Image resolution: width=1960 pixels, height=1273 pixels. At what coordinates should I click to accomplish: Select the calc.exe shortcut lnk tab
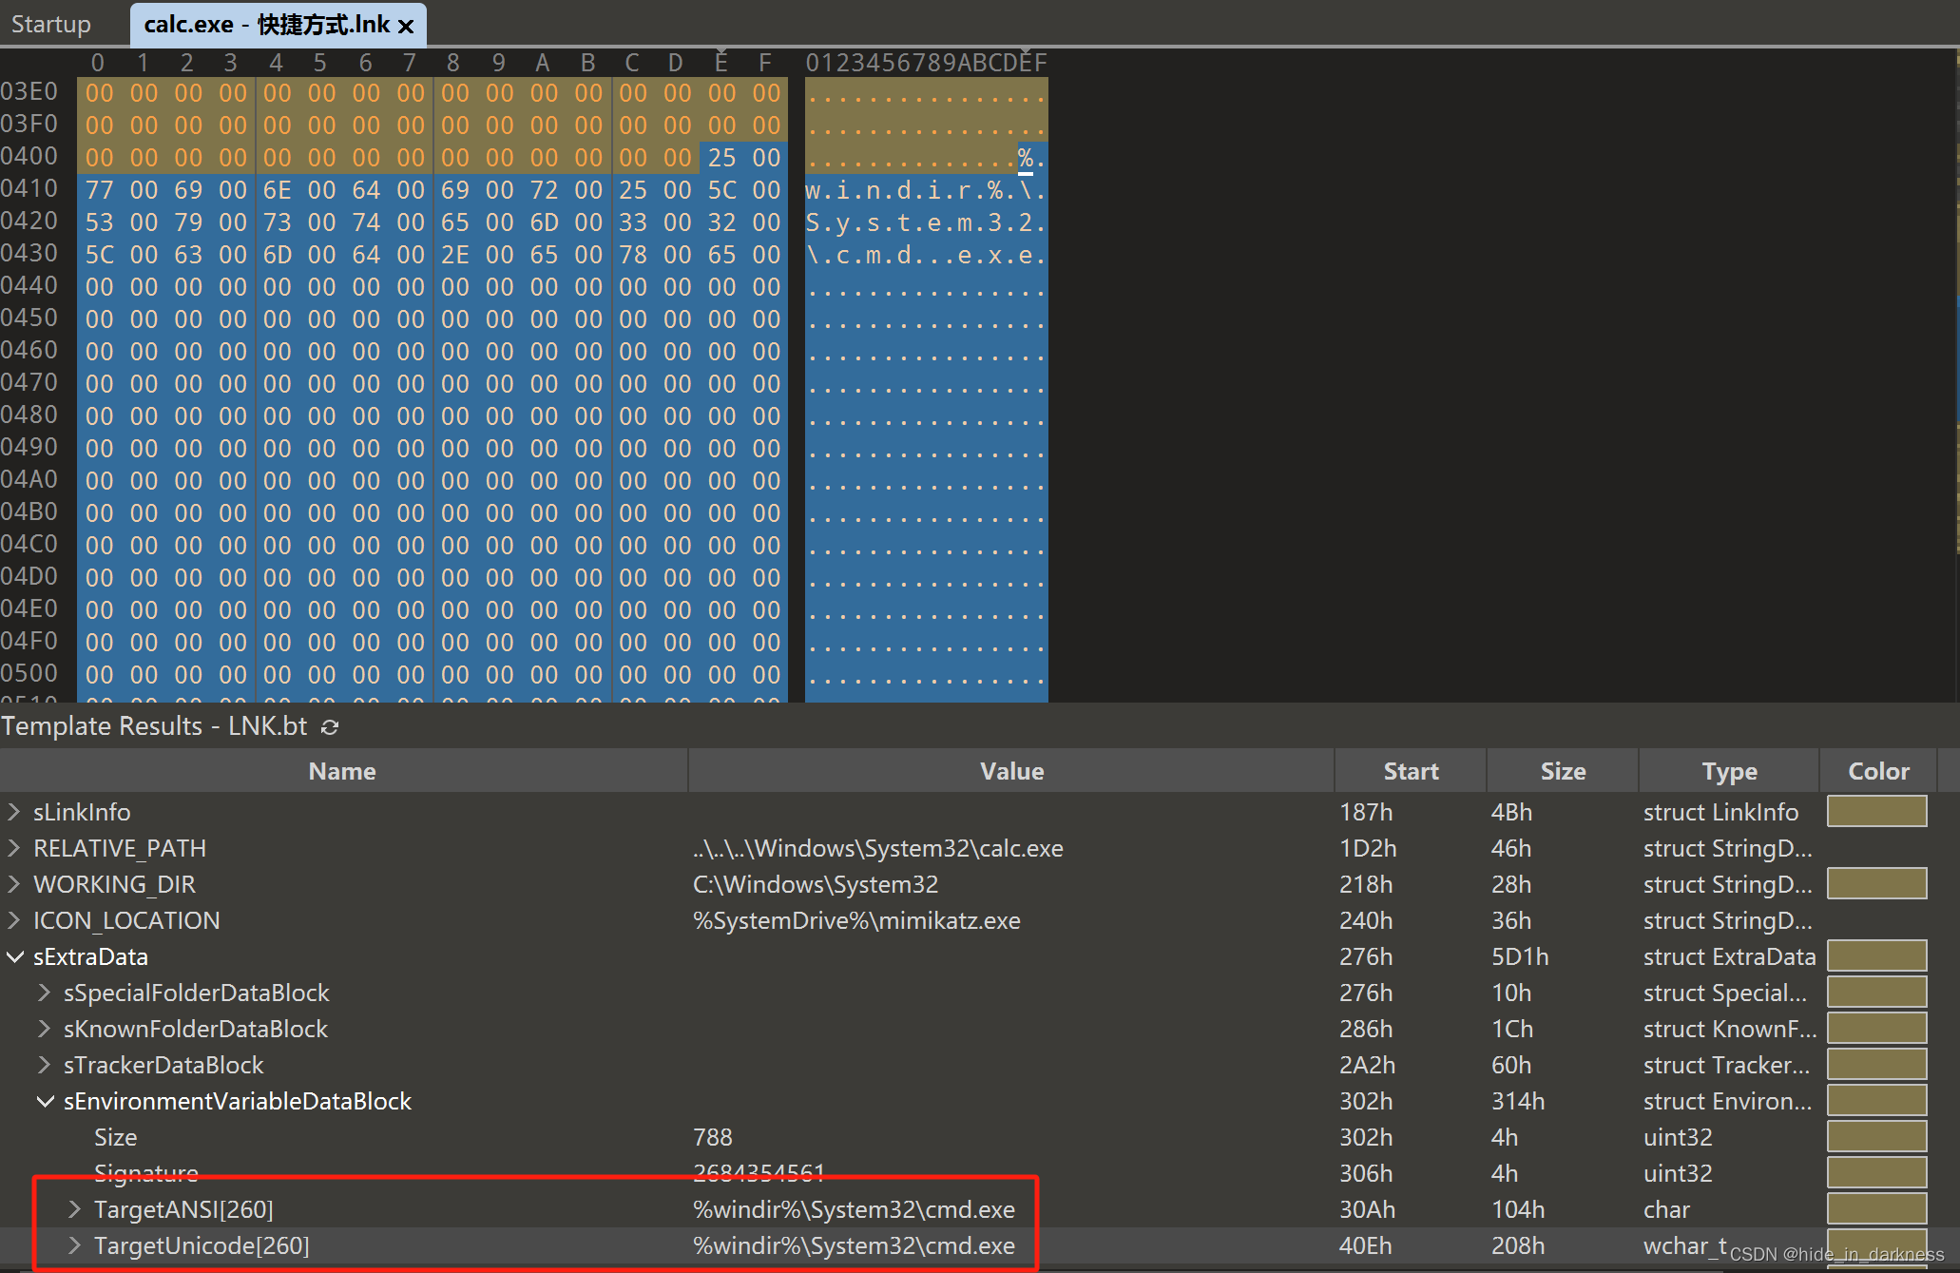tap(266, 25)
